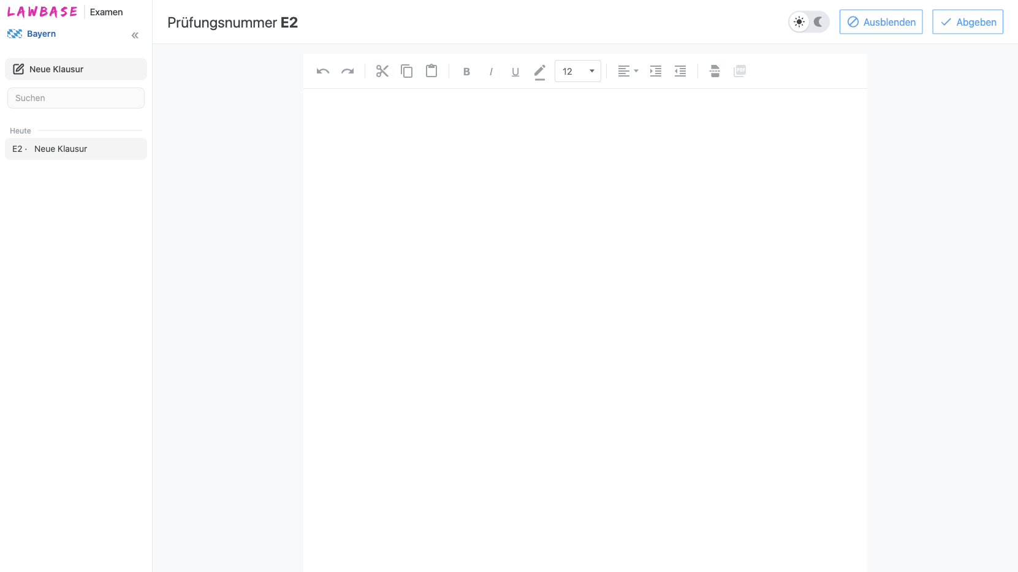Screen dimensions: 1018x572
Task: Focus the Suchen search field
Action: click(x=76, y=98)
